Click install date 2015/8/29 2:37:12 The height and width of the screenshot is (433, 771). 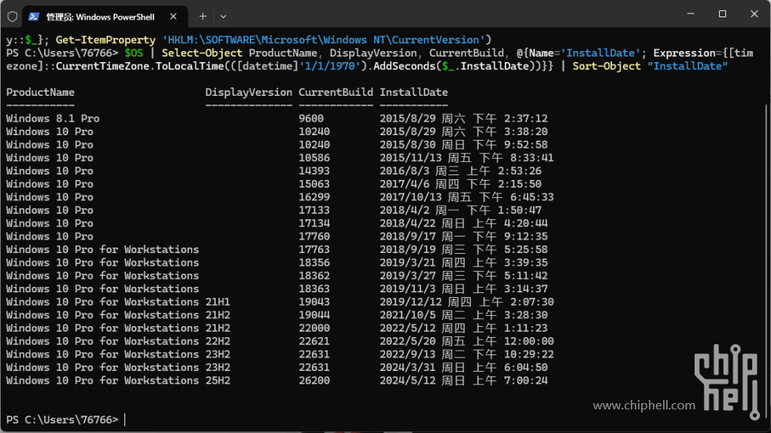[x=463, y=119]
